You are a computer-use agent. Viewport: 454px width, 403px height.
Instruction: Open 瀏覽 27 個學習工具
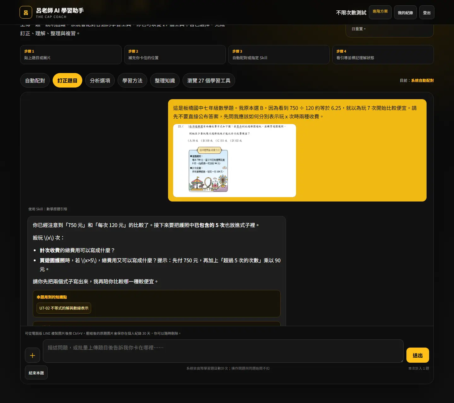point(209,80)
